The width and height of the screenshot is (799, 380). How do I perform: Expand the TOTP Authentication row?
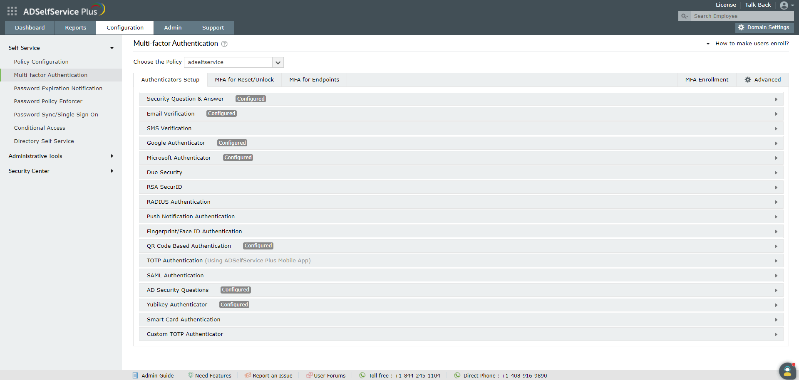point(461,261)
